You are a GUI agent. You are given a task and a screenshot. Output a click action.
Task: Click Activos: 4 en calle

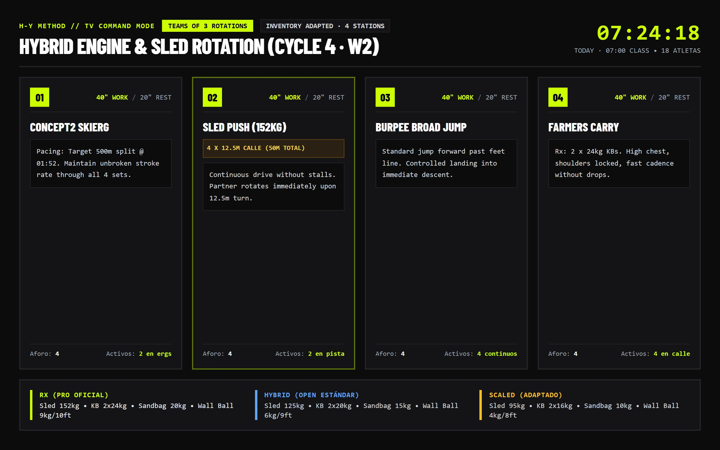coord(655,354)
